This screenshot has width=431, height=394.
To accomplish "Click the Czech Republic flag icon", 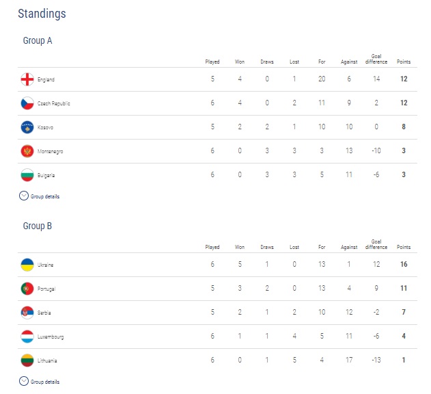I will click(27, 103).
